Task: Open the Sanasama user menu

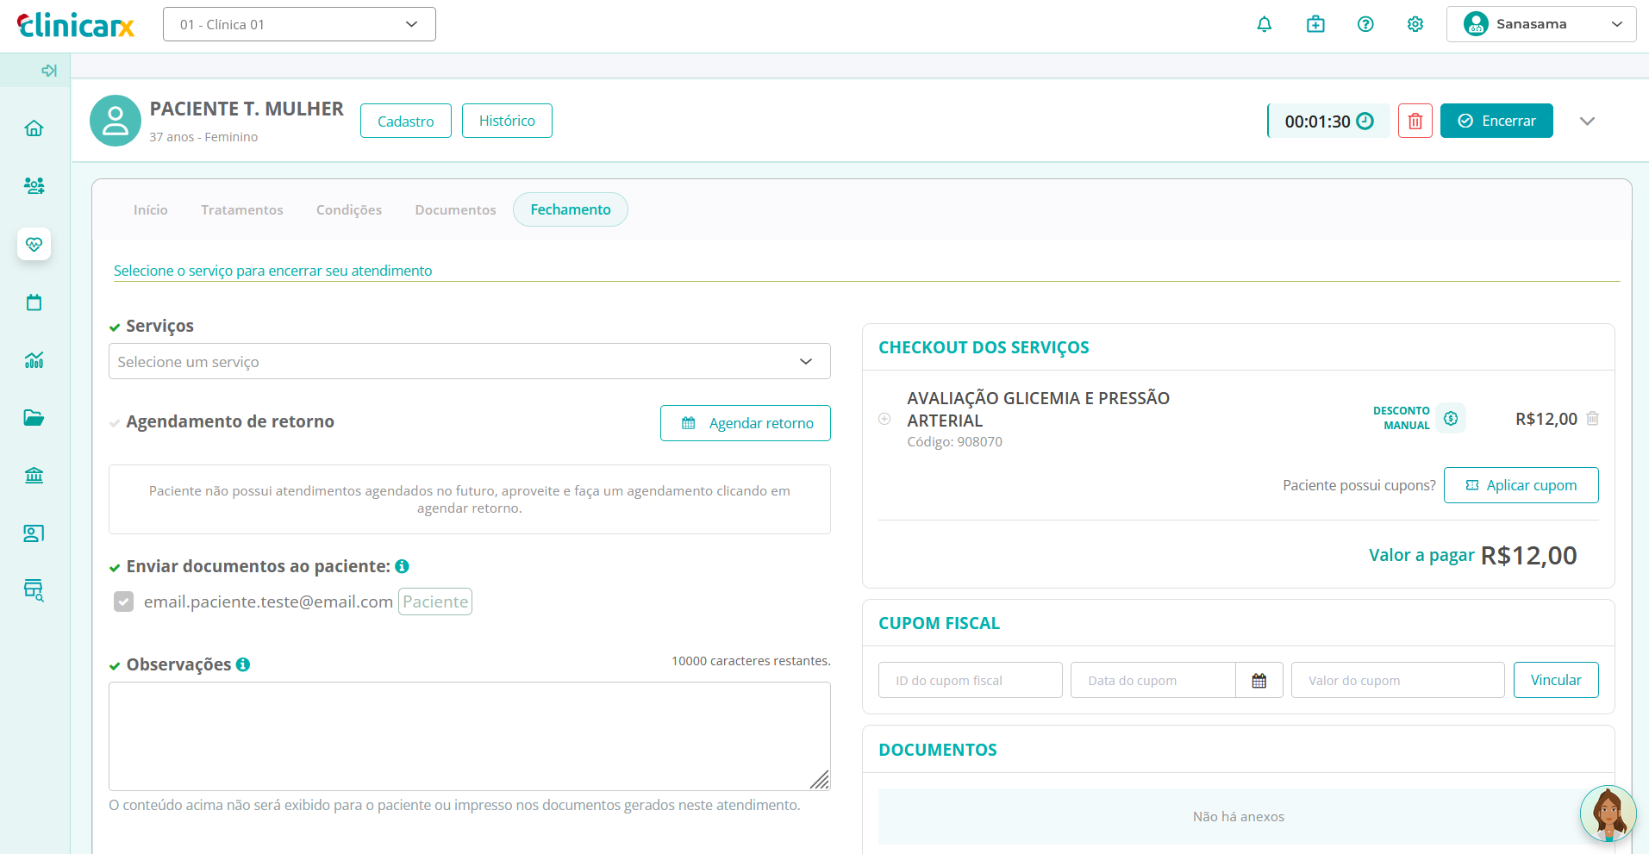Action: [x=1540, y=24]
